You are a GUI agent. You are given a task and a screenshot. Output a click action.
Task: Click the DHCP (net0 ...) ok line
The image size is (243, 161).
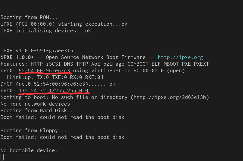click(58, 84)
